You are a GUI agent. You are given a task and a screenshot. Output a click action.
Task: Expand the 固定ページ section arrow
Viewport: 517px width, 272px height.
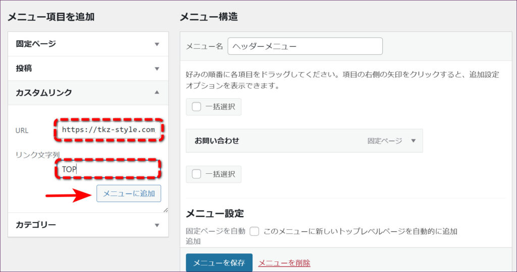157,44
